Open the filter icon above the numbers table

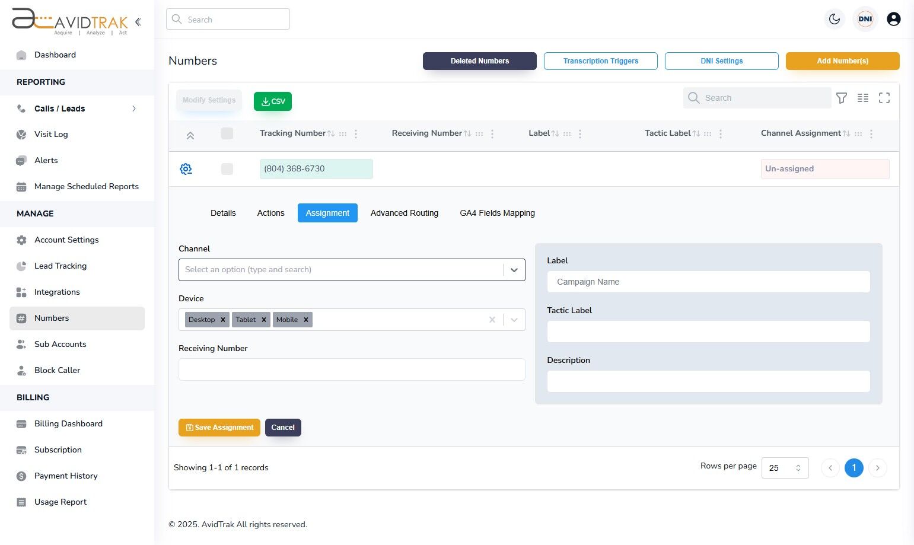[842, 97]
